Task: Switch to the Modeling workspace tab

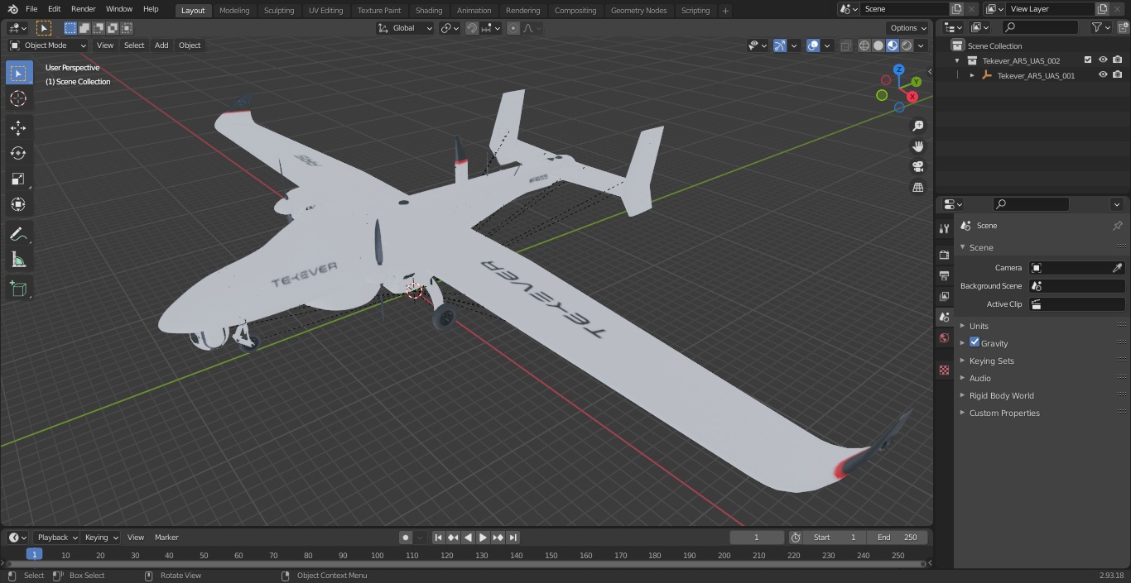Action: click(234, 11)
